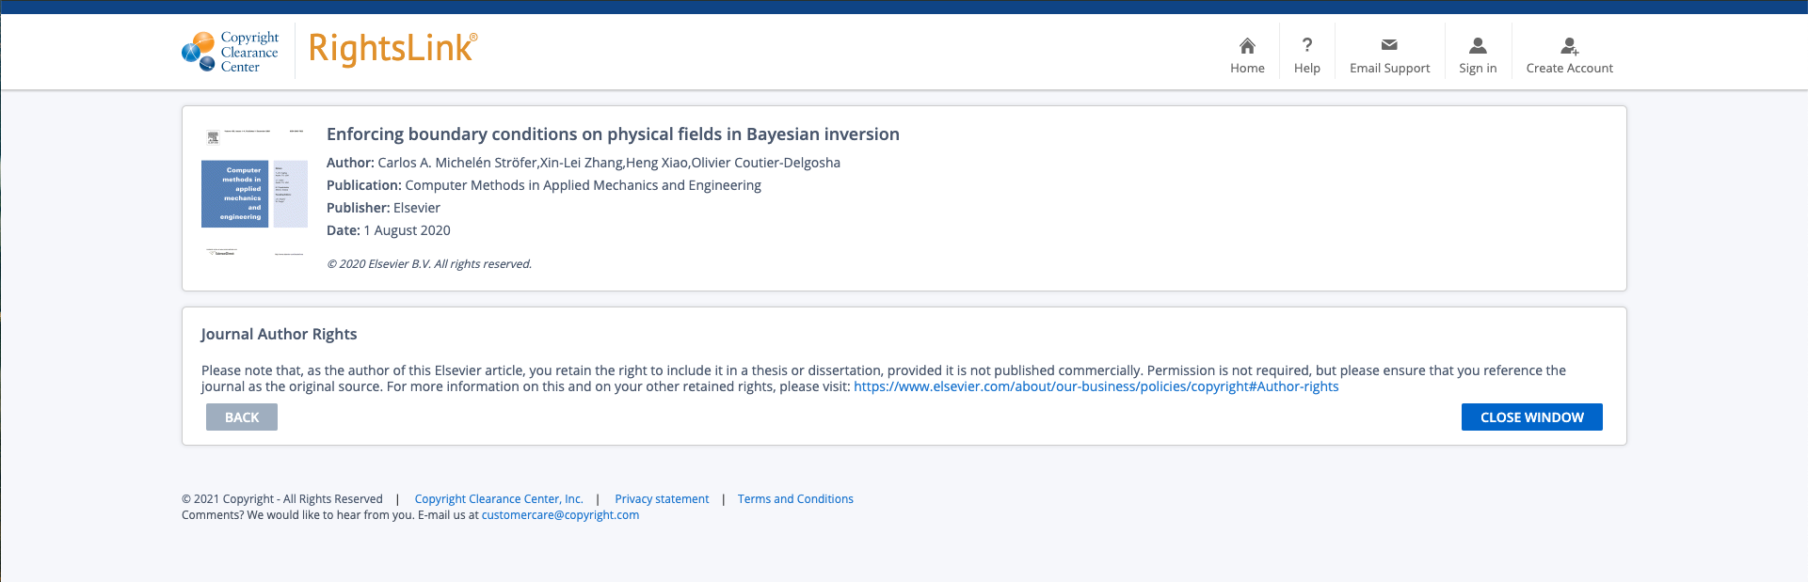Click the Email Support envelope icon

tap(1389, 45)
